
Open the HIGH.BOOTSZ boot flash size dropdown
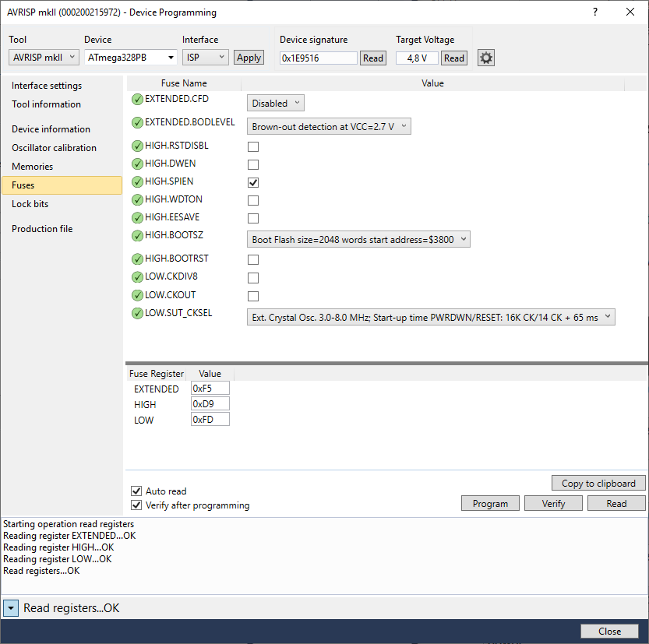coord(358,240)
